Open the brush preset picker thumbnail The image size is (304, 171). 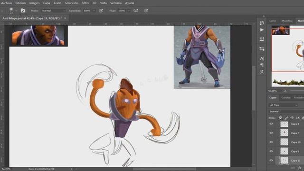[11, 10]
